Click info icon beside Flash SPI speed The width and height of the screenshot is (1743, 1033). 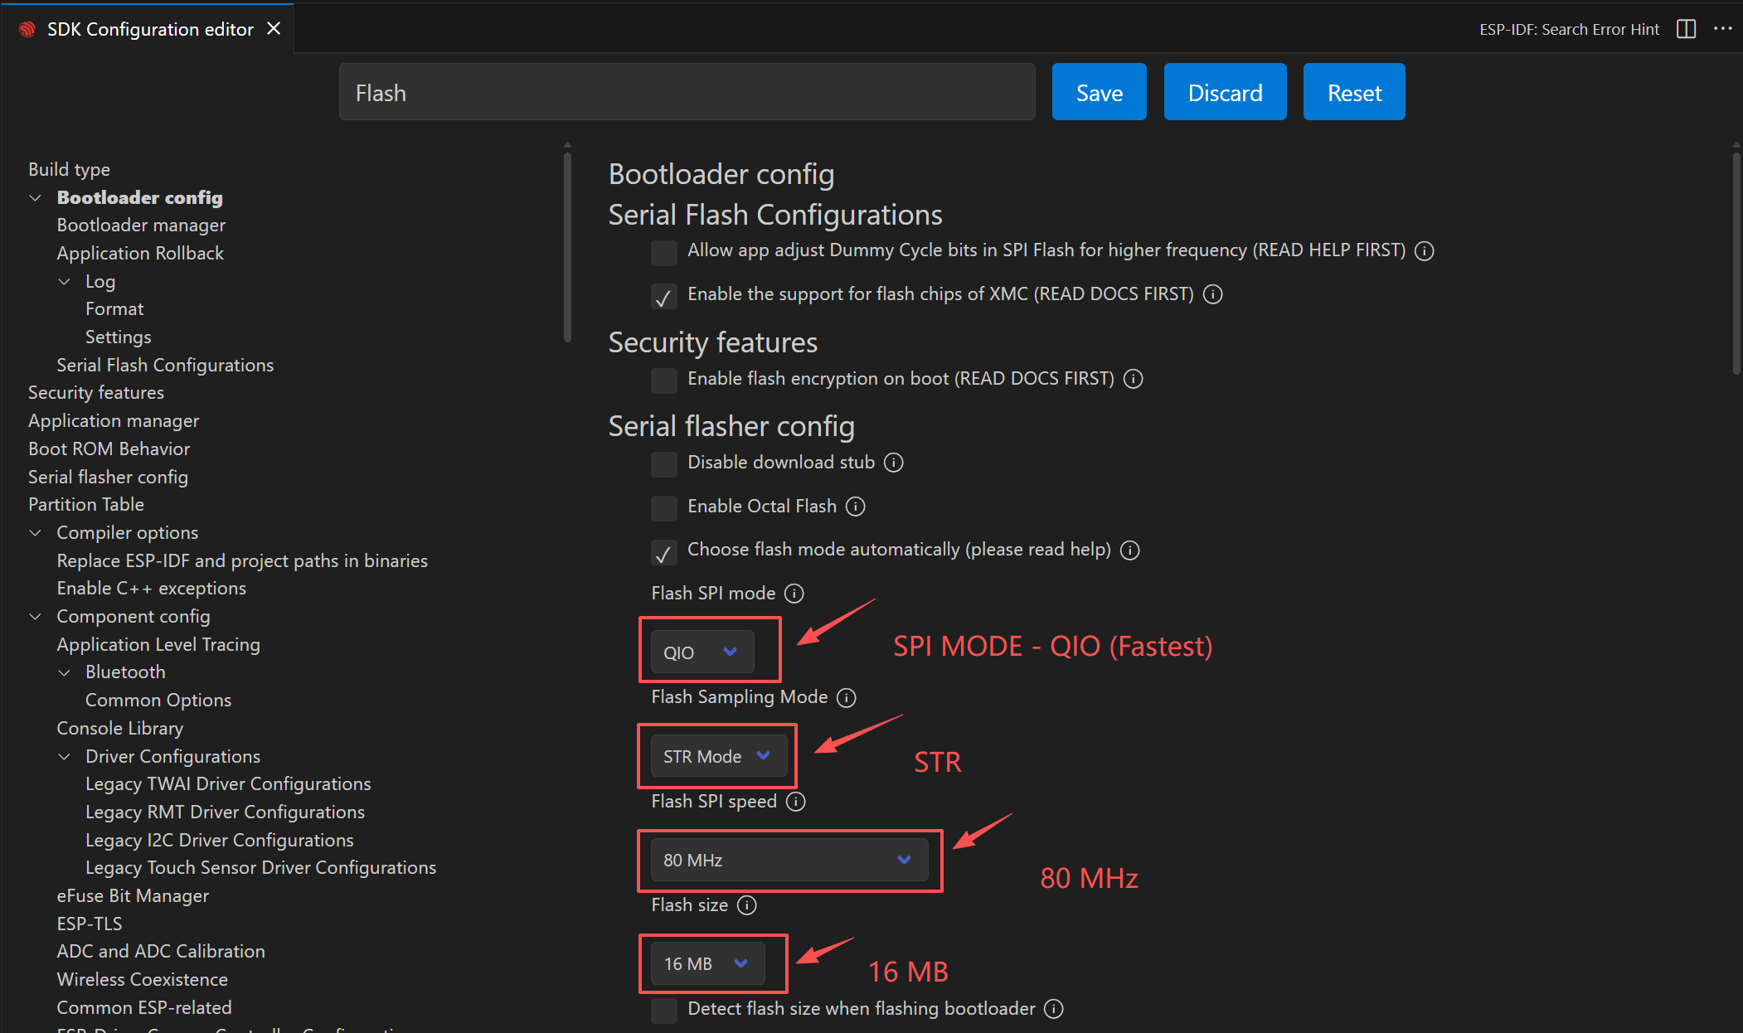point(795,802)
